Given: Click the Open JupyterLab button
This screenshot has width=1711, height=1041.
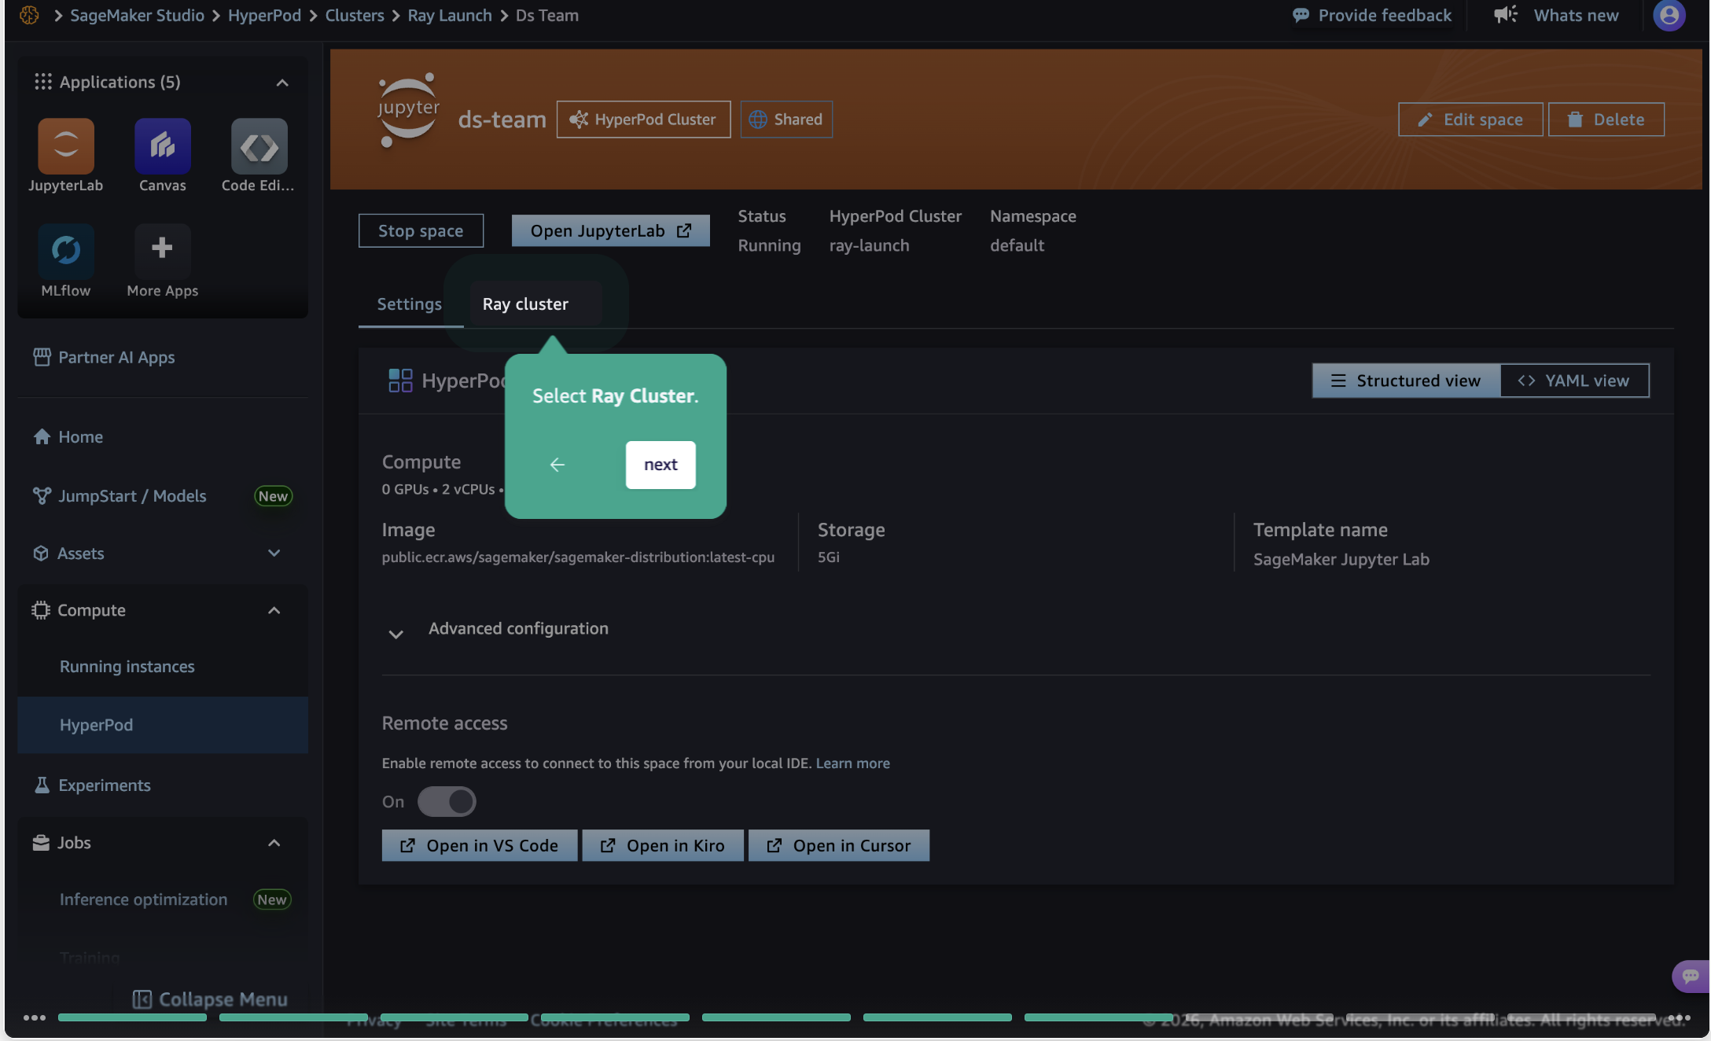Looking at the screenshot, I should click(x=611, y=231).
